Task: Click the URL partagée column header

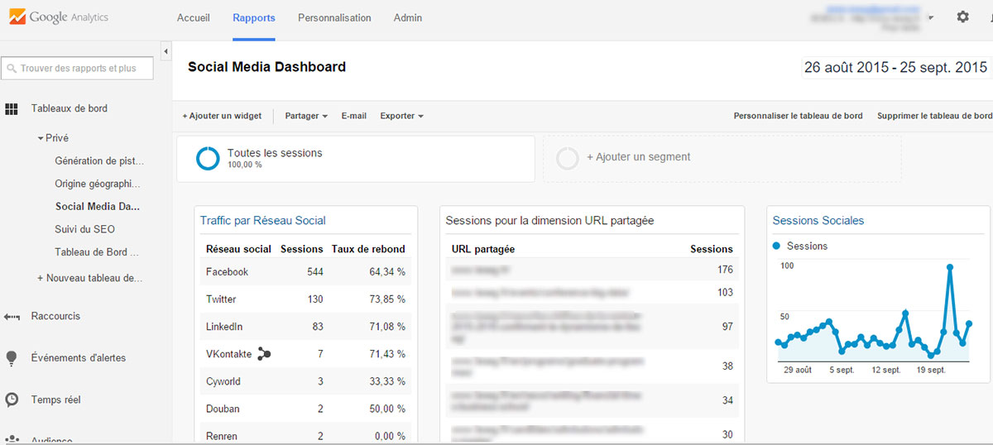Action: [483, 249]
